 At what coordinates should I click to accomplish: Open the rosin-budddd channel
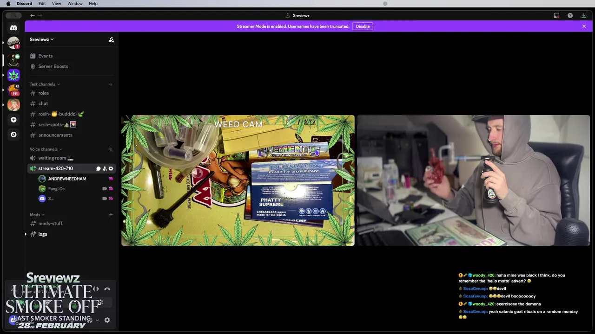(x=71, y=114)
